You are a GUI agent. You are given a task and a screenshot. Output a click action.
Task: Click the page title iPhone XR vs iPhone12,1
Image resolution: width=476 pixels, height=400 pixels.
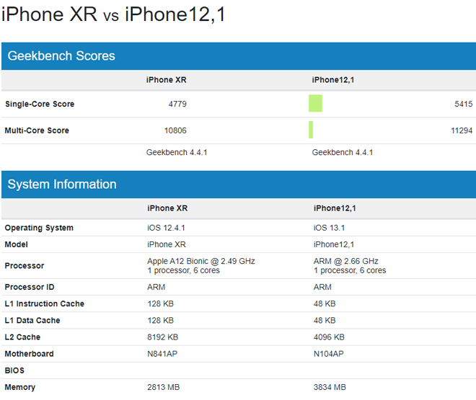pyautogui.click(x=113, y=15)
